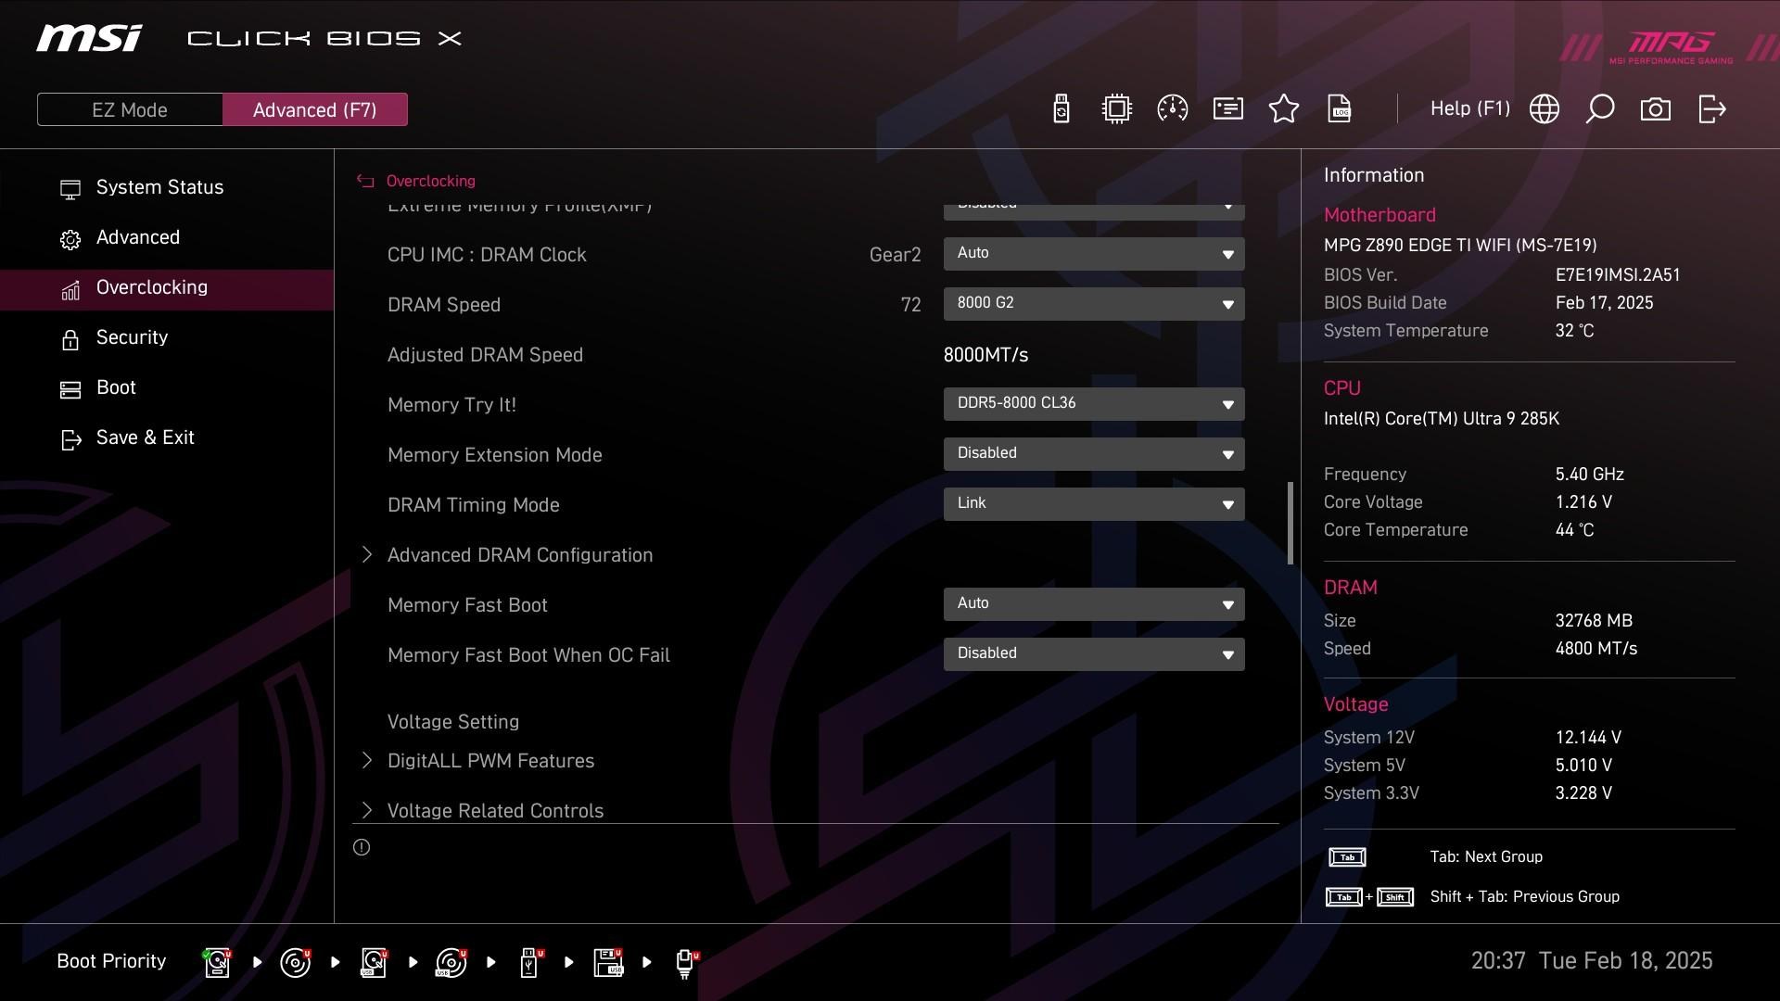Image resolution: width=1780 pixels, height=1001 pixels.
Task: Open the DRAM Speed 8000 G2 dropdown
Action: pos(1094,303)
